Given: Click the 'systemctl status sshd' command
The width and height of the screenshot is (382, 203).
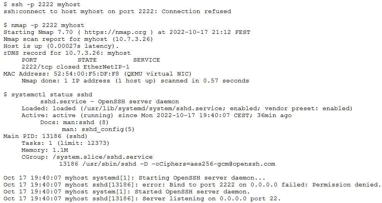Looking at the screenshot, I should coord(52,95).
